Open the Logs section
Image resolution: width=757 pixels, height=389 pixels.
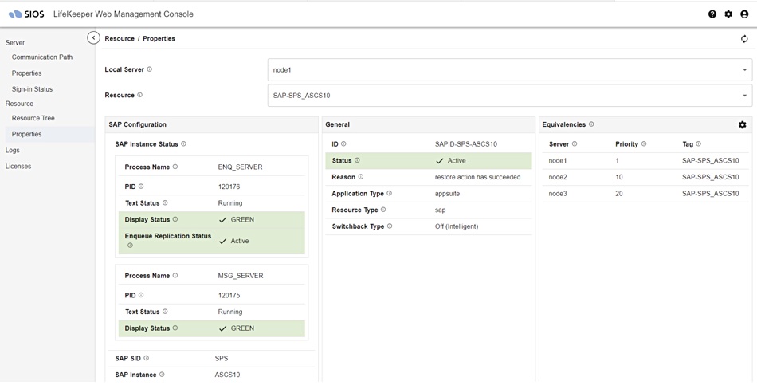pyautogui.click(x=12, y=151)
